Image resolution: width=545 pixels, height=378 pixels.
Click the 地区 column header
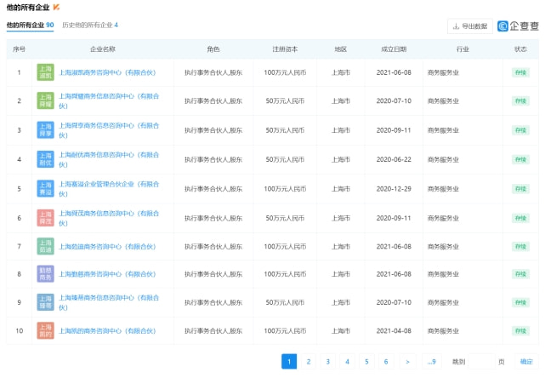(x=341, y=49)
